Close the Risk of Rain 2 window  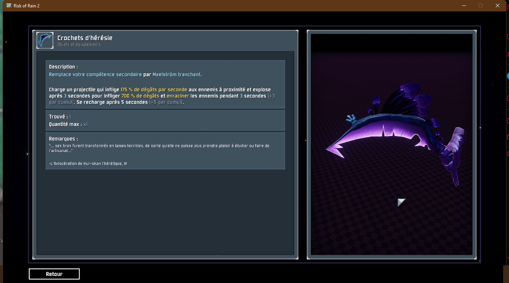(497, 6)
